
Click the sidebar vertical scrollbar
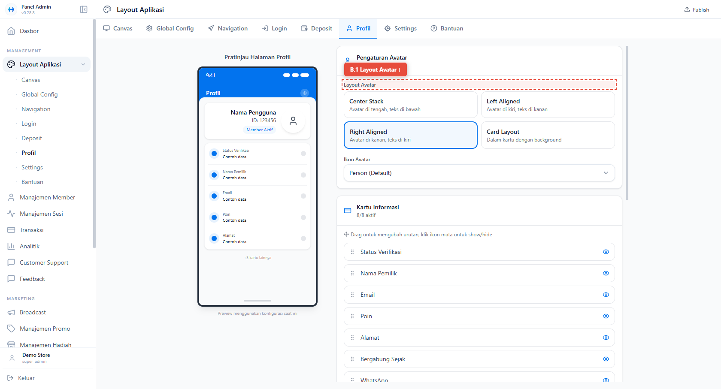coord(94,134)
